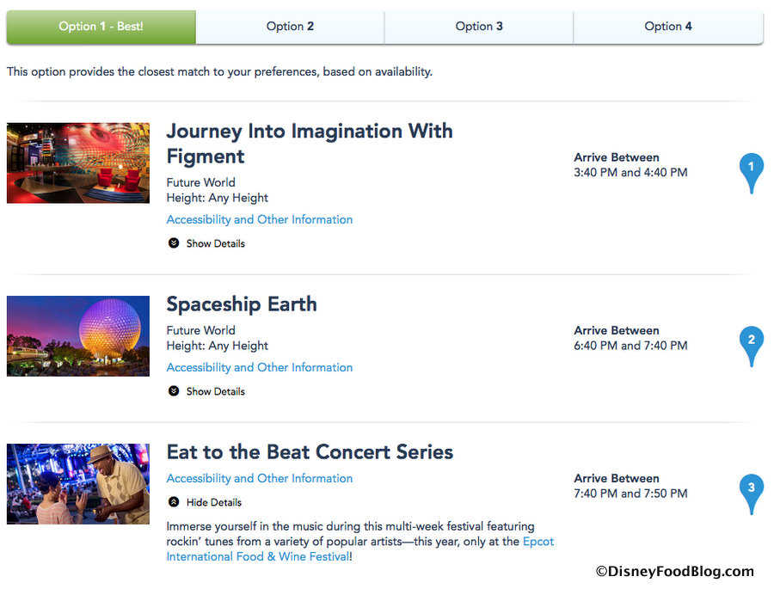
Task: Click the Eat to the Beat concert thumbnail
Action: (x=78, y=484)
